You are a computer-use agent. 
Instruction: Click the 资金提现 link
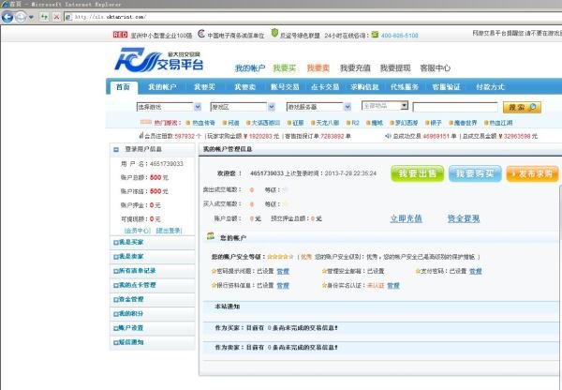[x=463, y=218]
